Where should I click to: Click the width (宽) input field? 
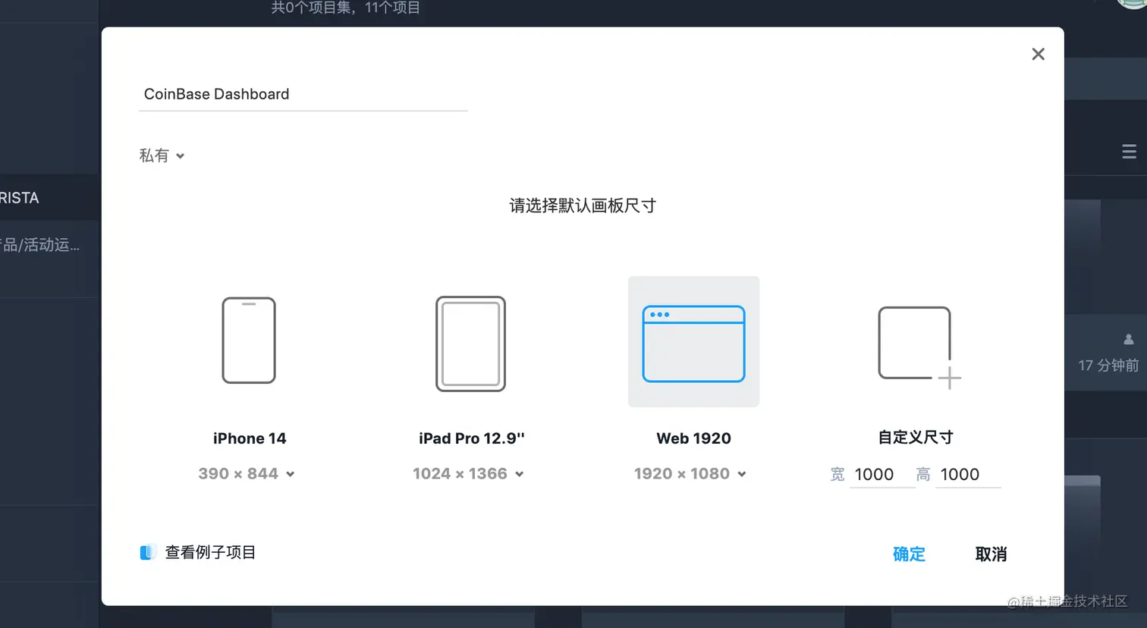(x=882, y=475)
